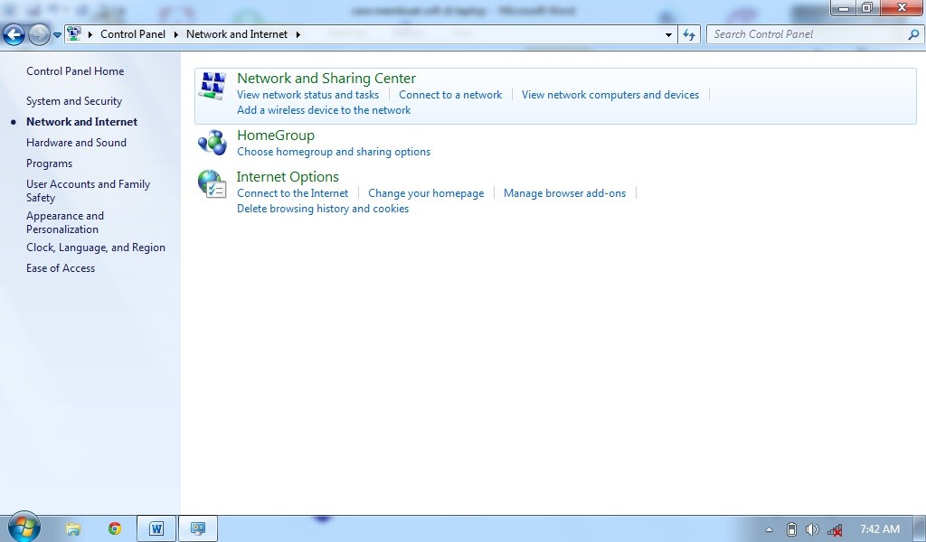Click Add a wireless device to the network
The height and width of the screenshot is (542, 926).
point(324,109)
